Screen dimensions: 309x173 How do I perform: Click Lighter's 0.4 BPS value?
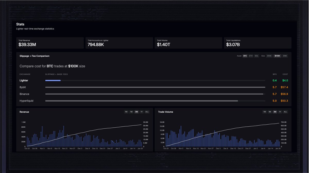point(274,80)
